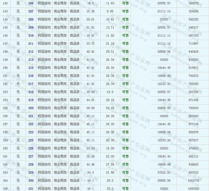209x191 pixels.
Task: Click the 可售 status for room 212
Action: click(125, 52)
